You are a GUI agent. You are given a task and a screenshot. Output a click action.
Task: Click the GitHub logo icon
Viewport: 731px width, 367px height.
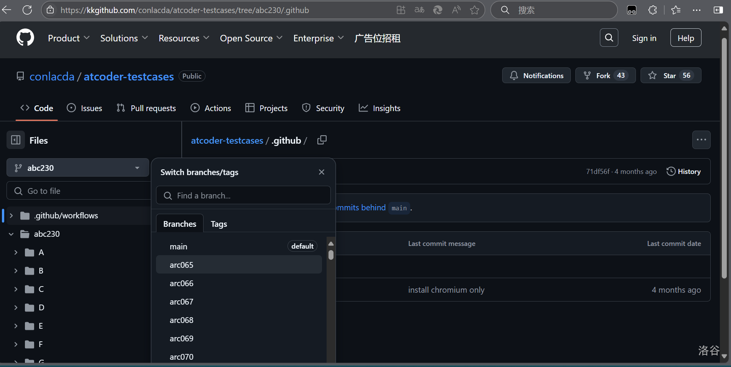pyautogui.click(x=25, y=38)
